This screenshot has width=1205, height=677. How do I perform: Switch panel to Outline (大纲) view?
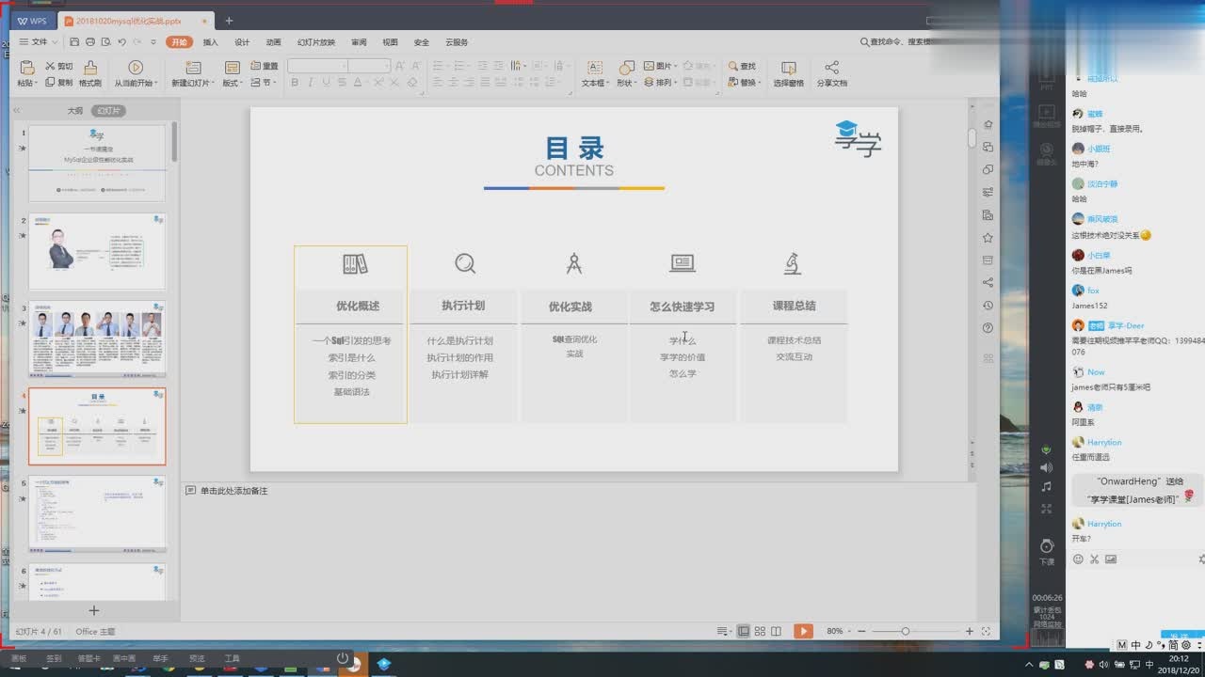tap(74, 111)
